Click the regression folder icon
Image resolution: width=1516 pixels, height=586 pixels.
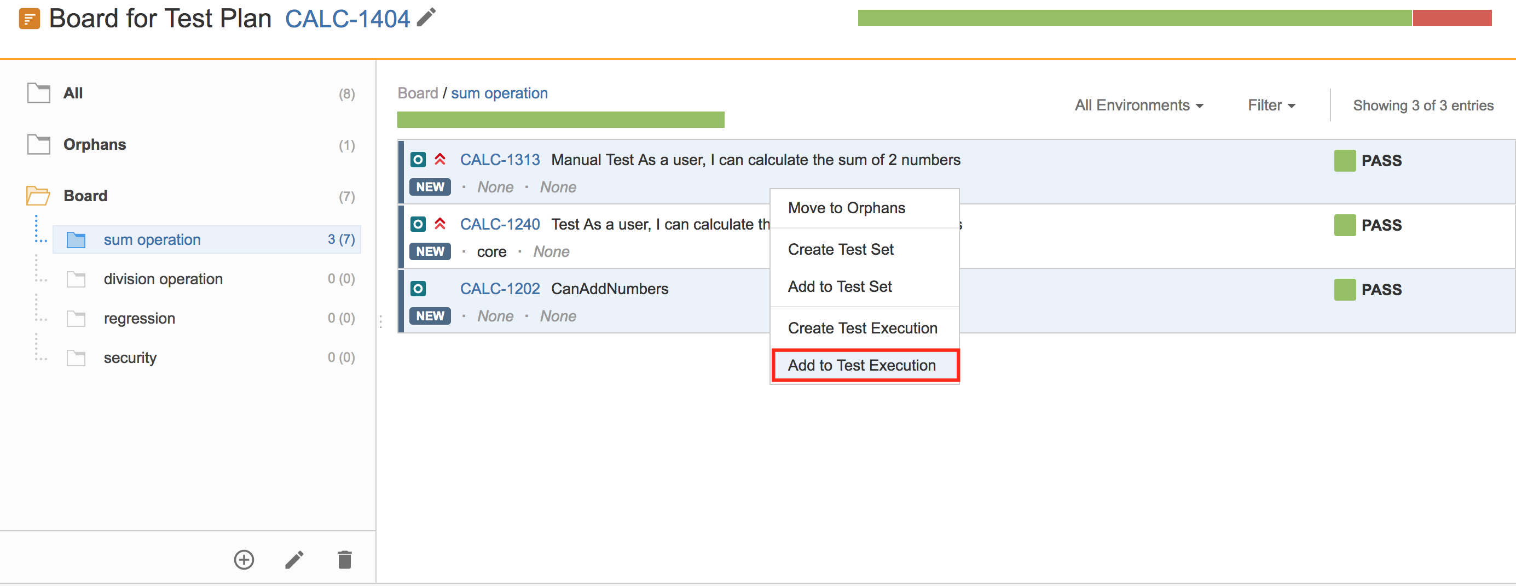76,319
